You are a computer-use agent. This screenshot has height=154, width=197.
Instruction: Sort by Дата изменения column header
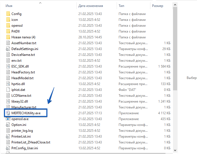pyautogui.click(x=91, y=6)
